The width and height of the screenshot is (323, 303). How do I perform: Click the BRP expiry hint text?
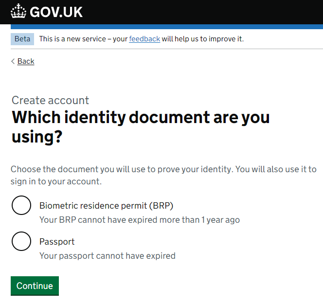[x=140, y=220]
